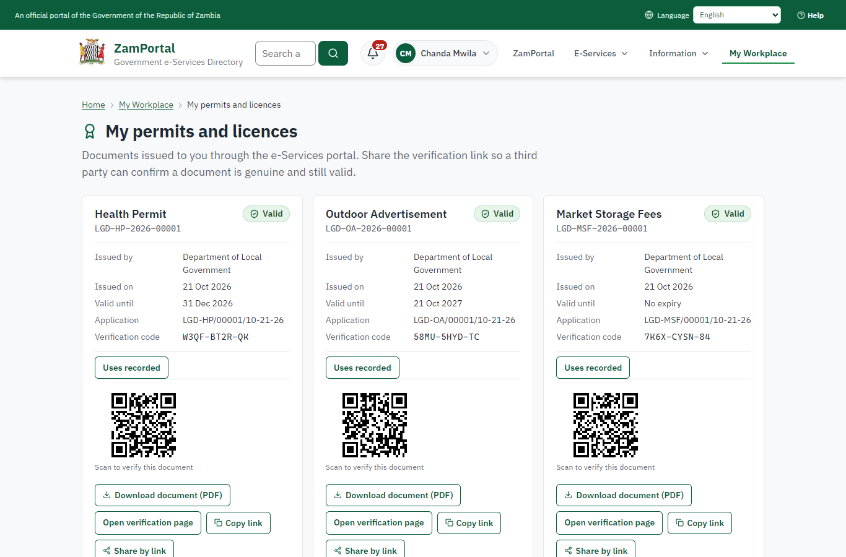The width and height of the screenshot is (846, 557).
Task: Download Health Permit document PDF
Action: click(x=162, y=495)
